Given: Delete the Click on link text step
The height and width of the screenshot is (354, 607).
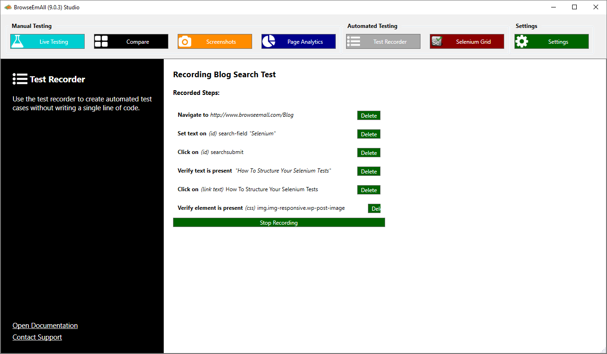Looking at the screenshot, I should pos(369,190).
